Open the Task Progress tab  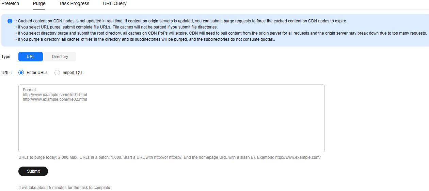click(74, 3)
